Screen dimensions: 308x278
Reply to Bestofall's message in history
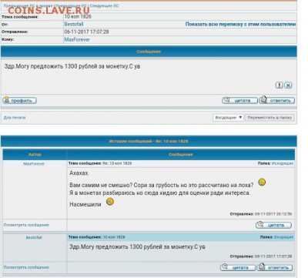pos(275,267)
